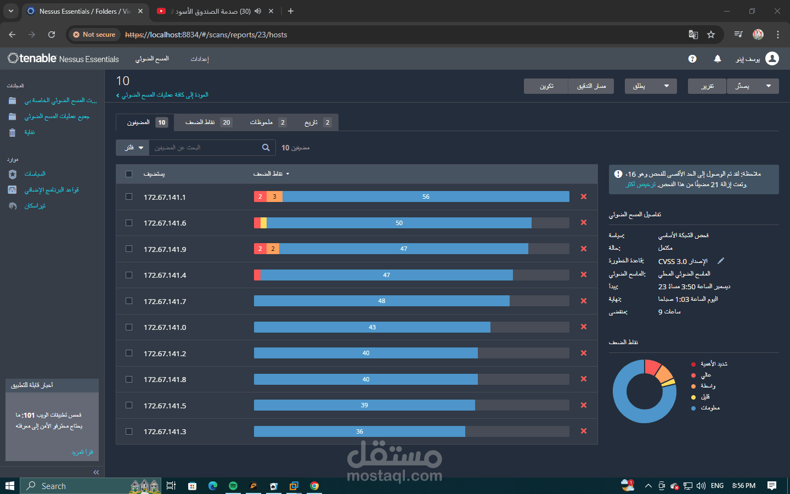This screenshot has width=790, height=494.
Task: Open Windows Start menu
Action: [x=9, y=486]
